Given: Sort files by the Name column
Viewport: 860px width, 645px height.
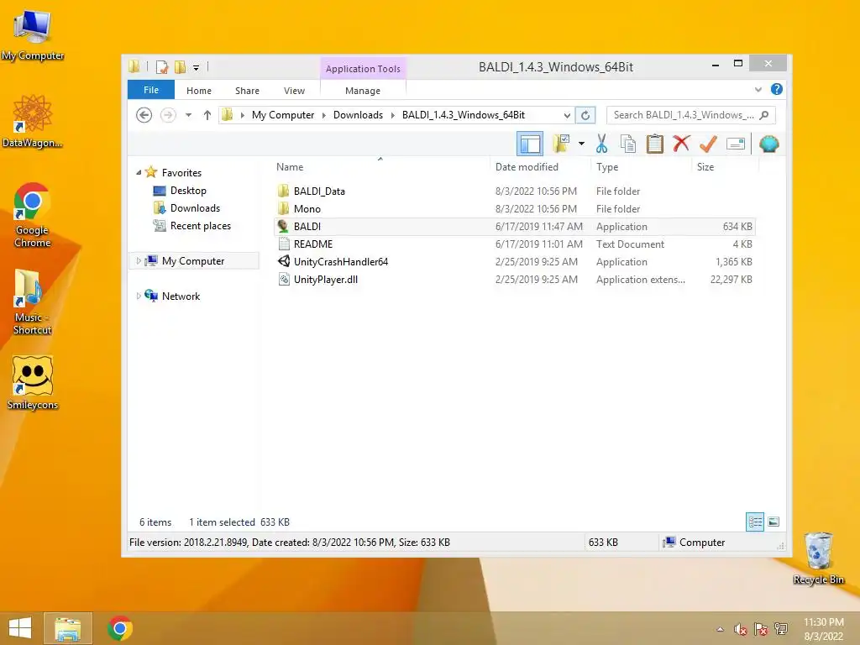Looking at the screenshot, I should click(x=380, y=167).
